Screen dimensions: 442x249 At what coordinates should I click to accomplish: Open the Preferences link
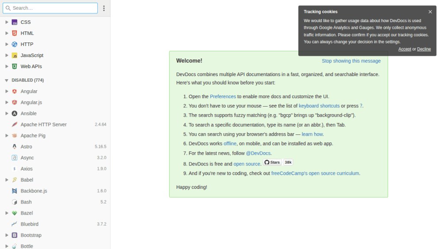(223, 96)
